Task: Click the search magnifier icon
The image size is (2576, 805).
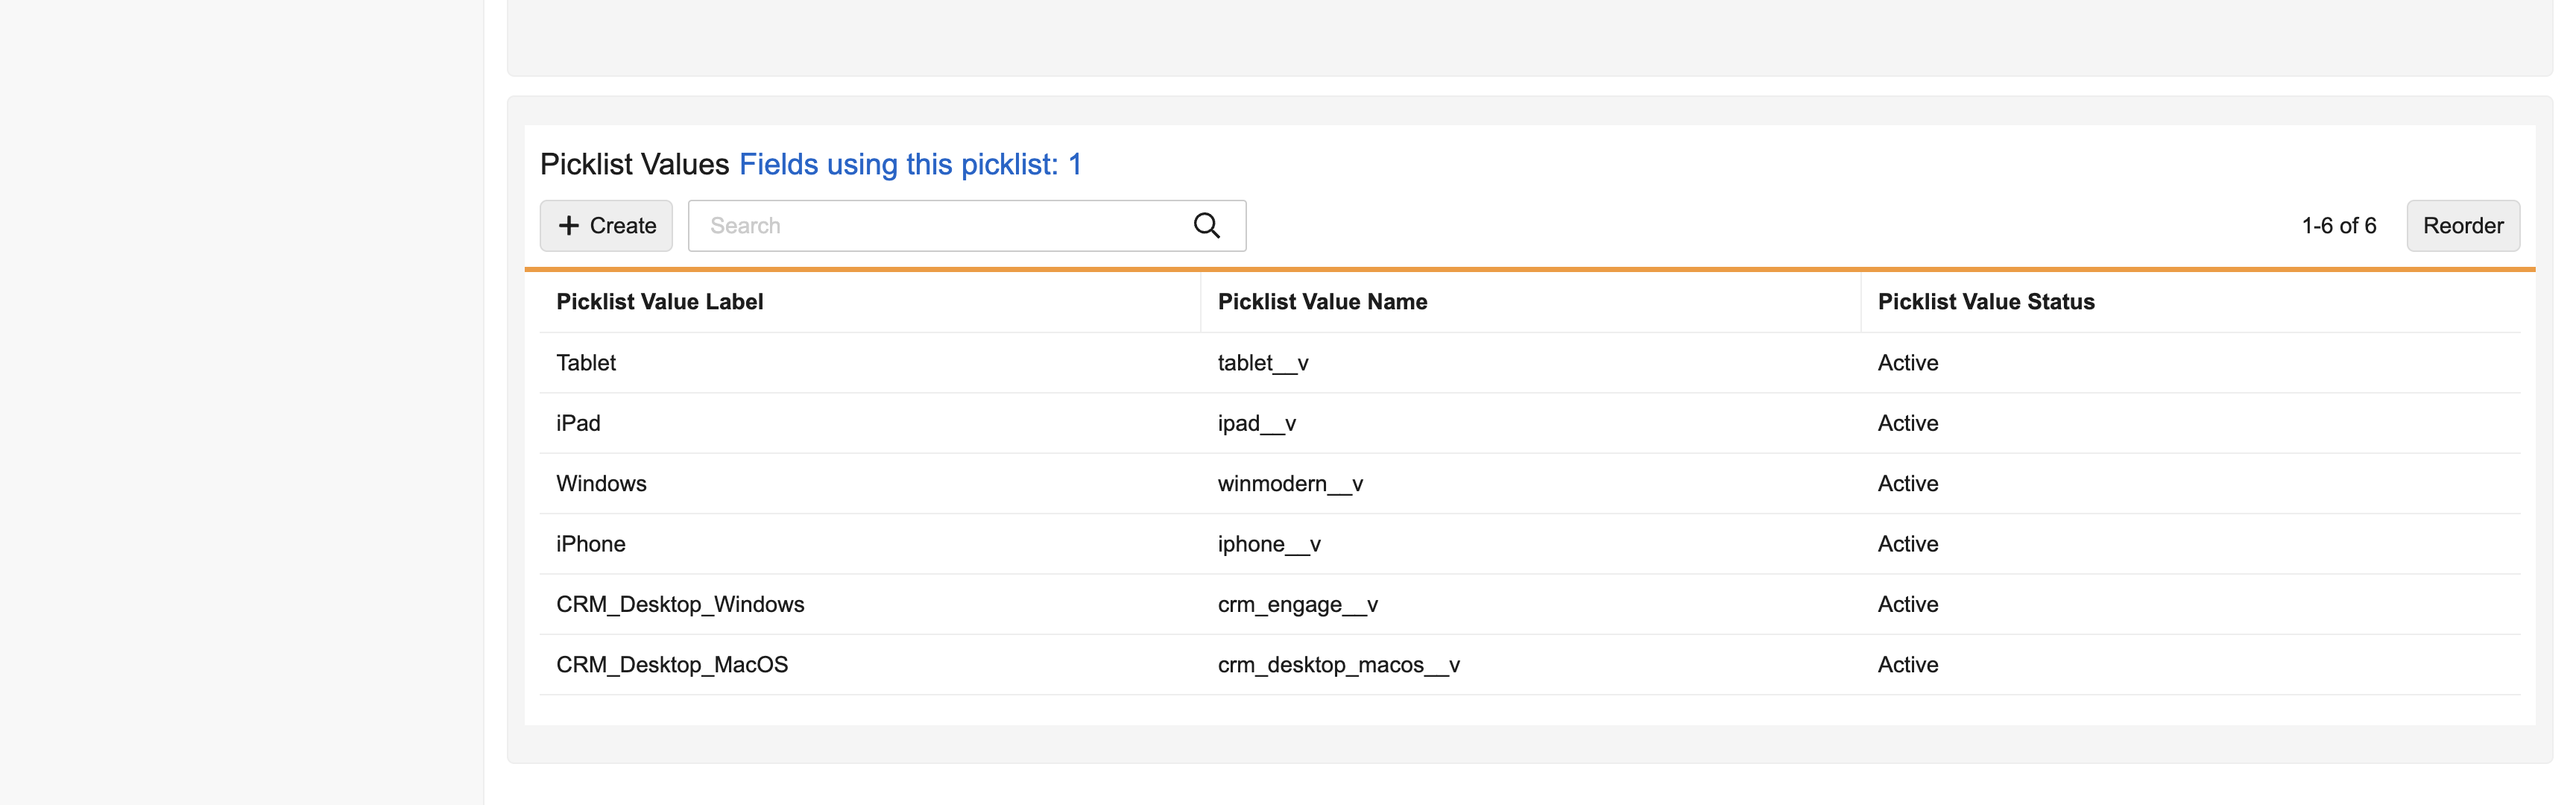Action: click(x=1206, y=226)
